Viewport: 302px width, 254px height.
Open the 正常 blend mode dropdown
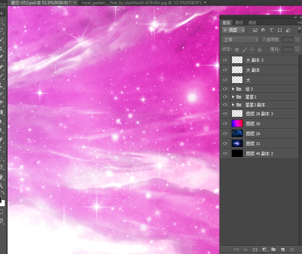click(x=240, y=40)
